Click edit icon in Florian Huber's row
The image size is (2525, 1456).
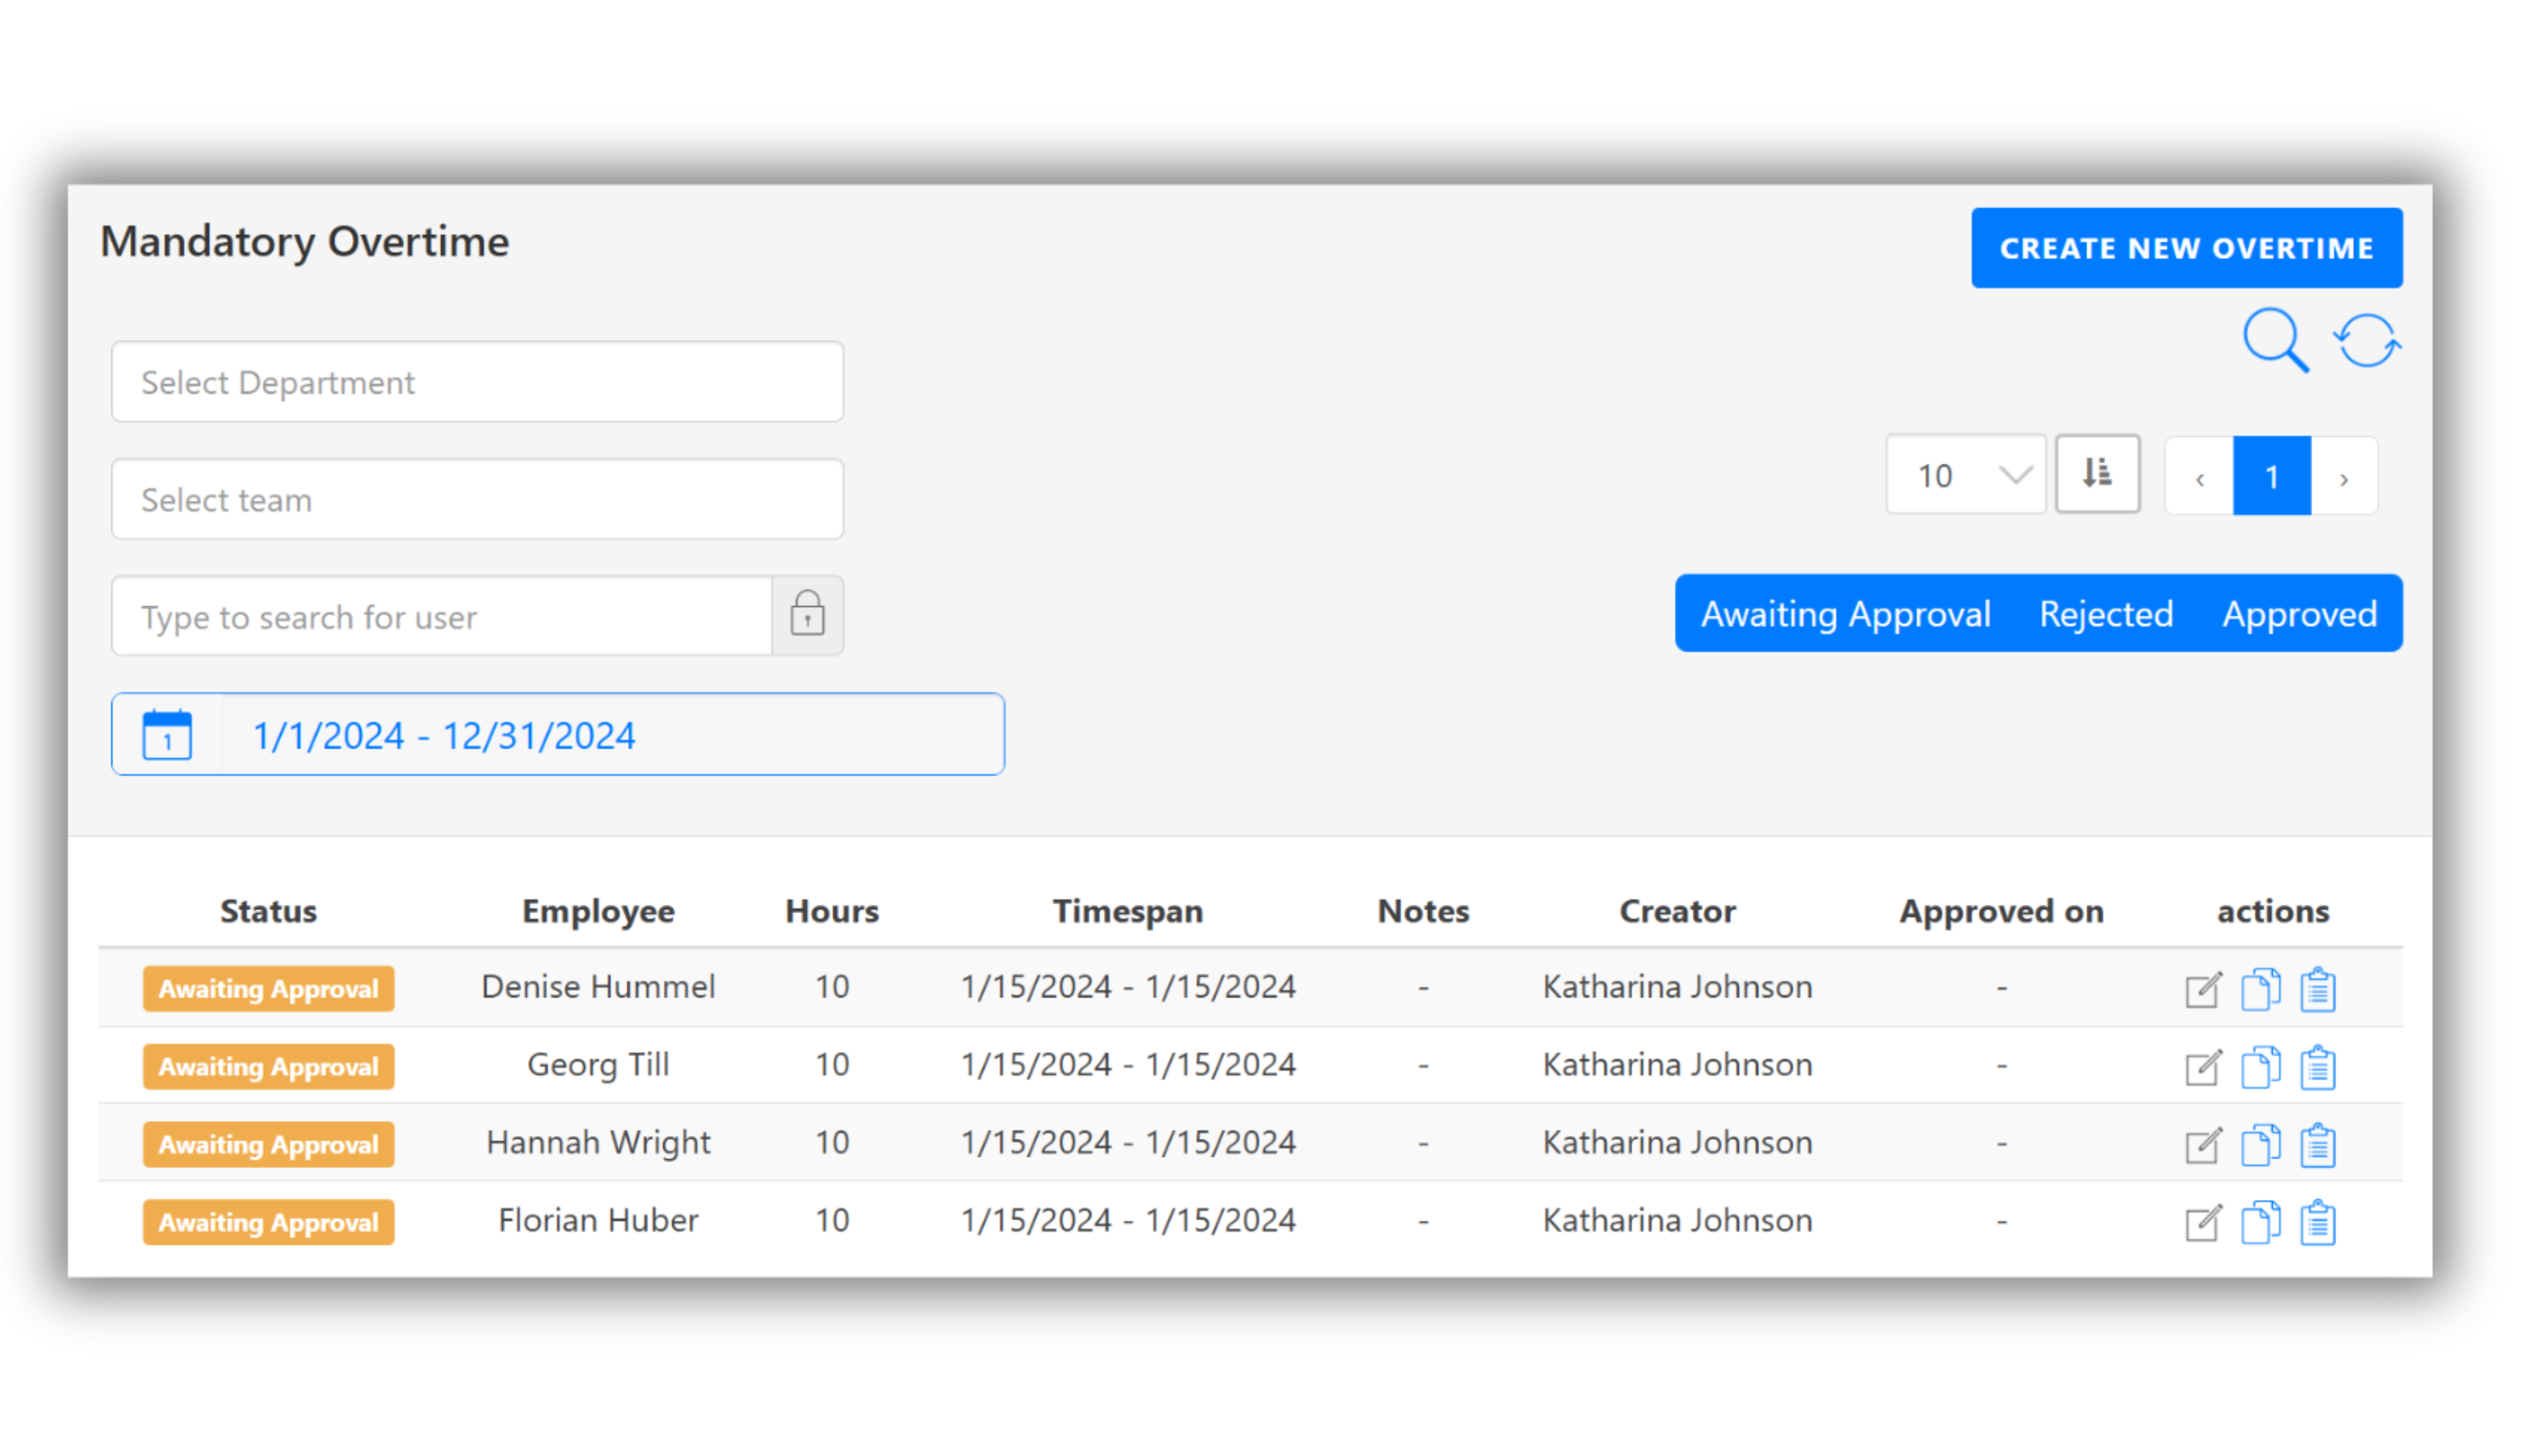pos(2203,1222)
